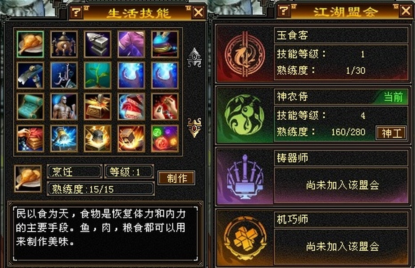
Task: Click the 神工 button in 神农侍 row
Action: 391,133
